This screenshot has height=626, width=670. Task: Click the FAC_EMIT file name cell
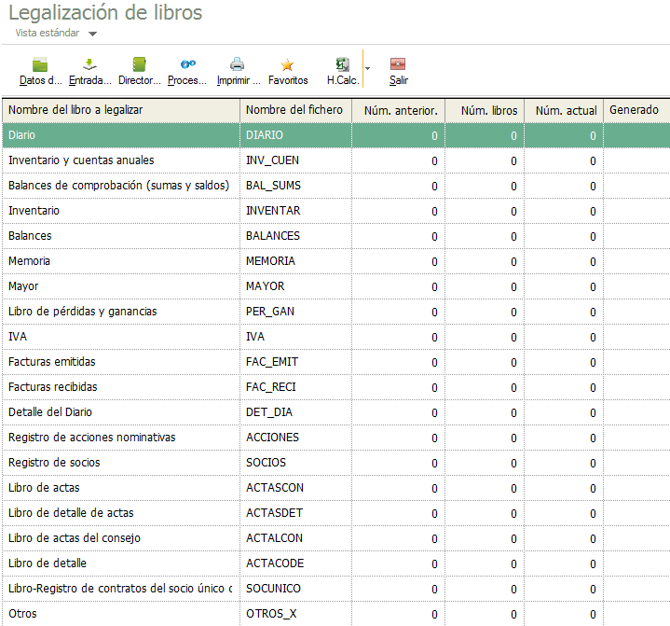tap(295, 362)
